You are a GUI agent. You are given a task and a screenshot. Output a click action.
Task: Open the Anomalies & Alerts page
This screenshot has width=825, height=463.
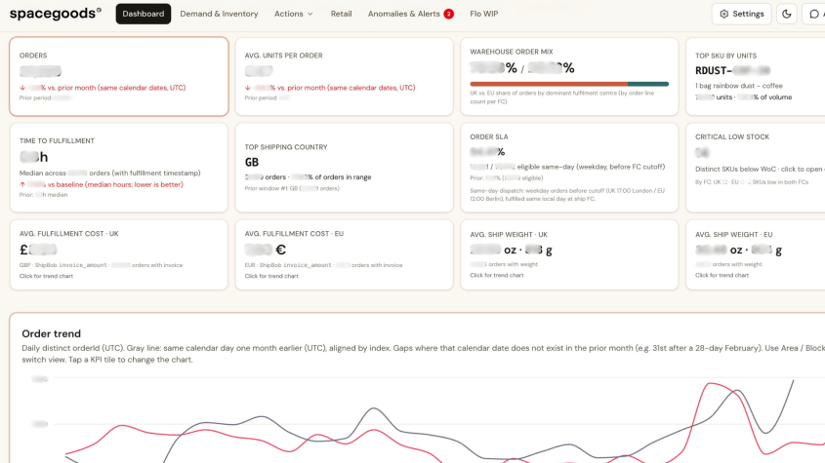click(403, 15)
